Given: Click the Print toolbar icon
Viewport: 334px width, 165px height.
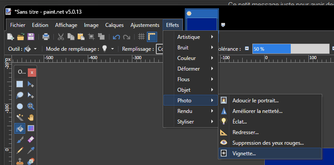Looking at the screenshot, I should pos(46,37).
